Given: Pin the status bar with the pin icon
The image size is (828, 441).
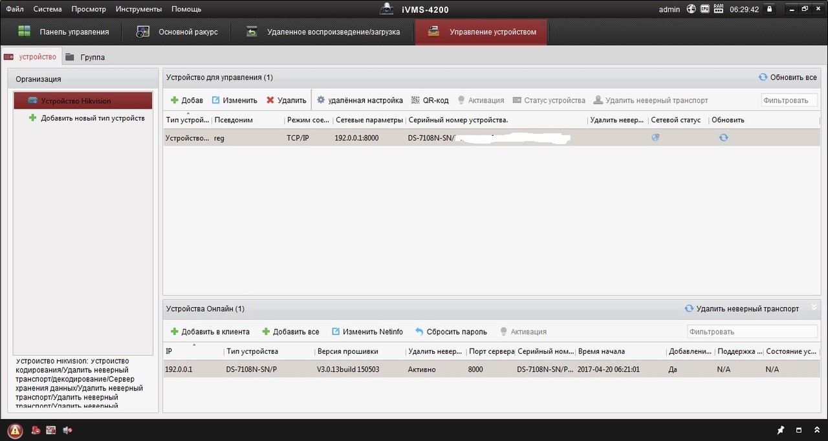Looking at the screenshot, I should tap(781, 430).
